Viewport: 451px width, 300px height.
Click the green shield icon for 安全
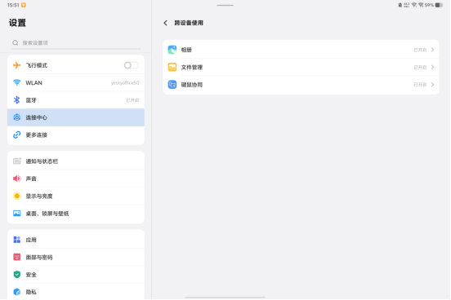[x=17, y=275]
